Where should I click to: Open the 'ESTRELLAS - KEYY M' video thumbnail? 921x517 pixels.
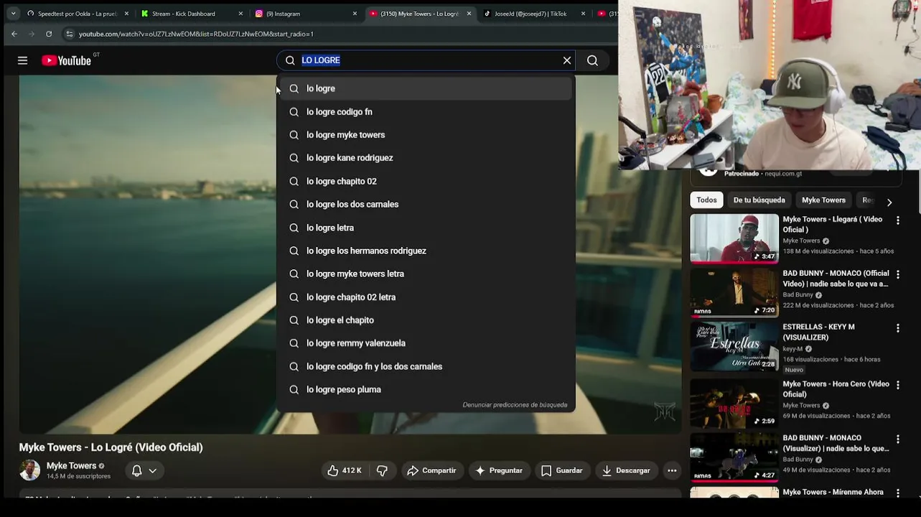734,346
